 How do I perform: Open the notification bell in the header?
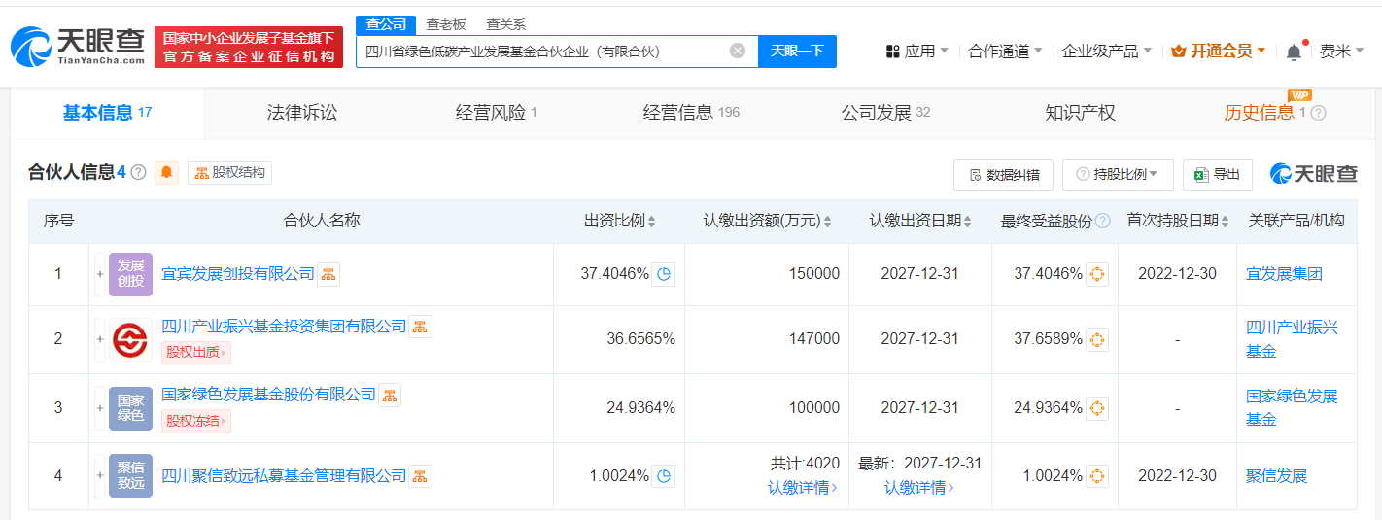1294,52
